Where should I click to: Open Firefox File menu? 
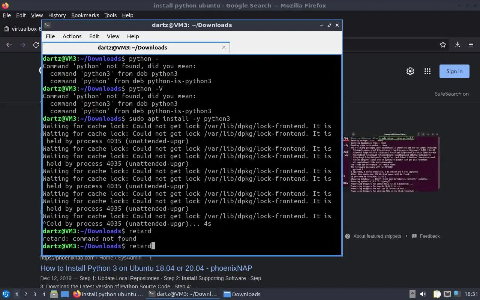(x=7, y=15)
